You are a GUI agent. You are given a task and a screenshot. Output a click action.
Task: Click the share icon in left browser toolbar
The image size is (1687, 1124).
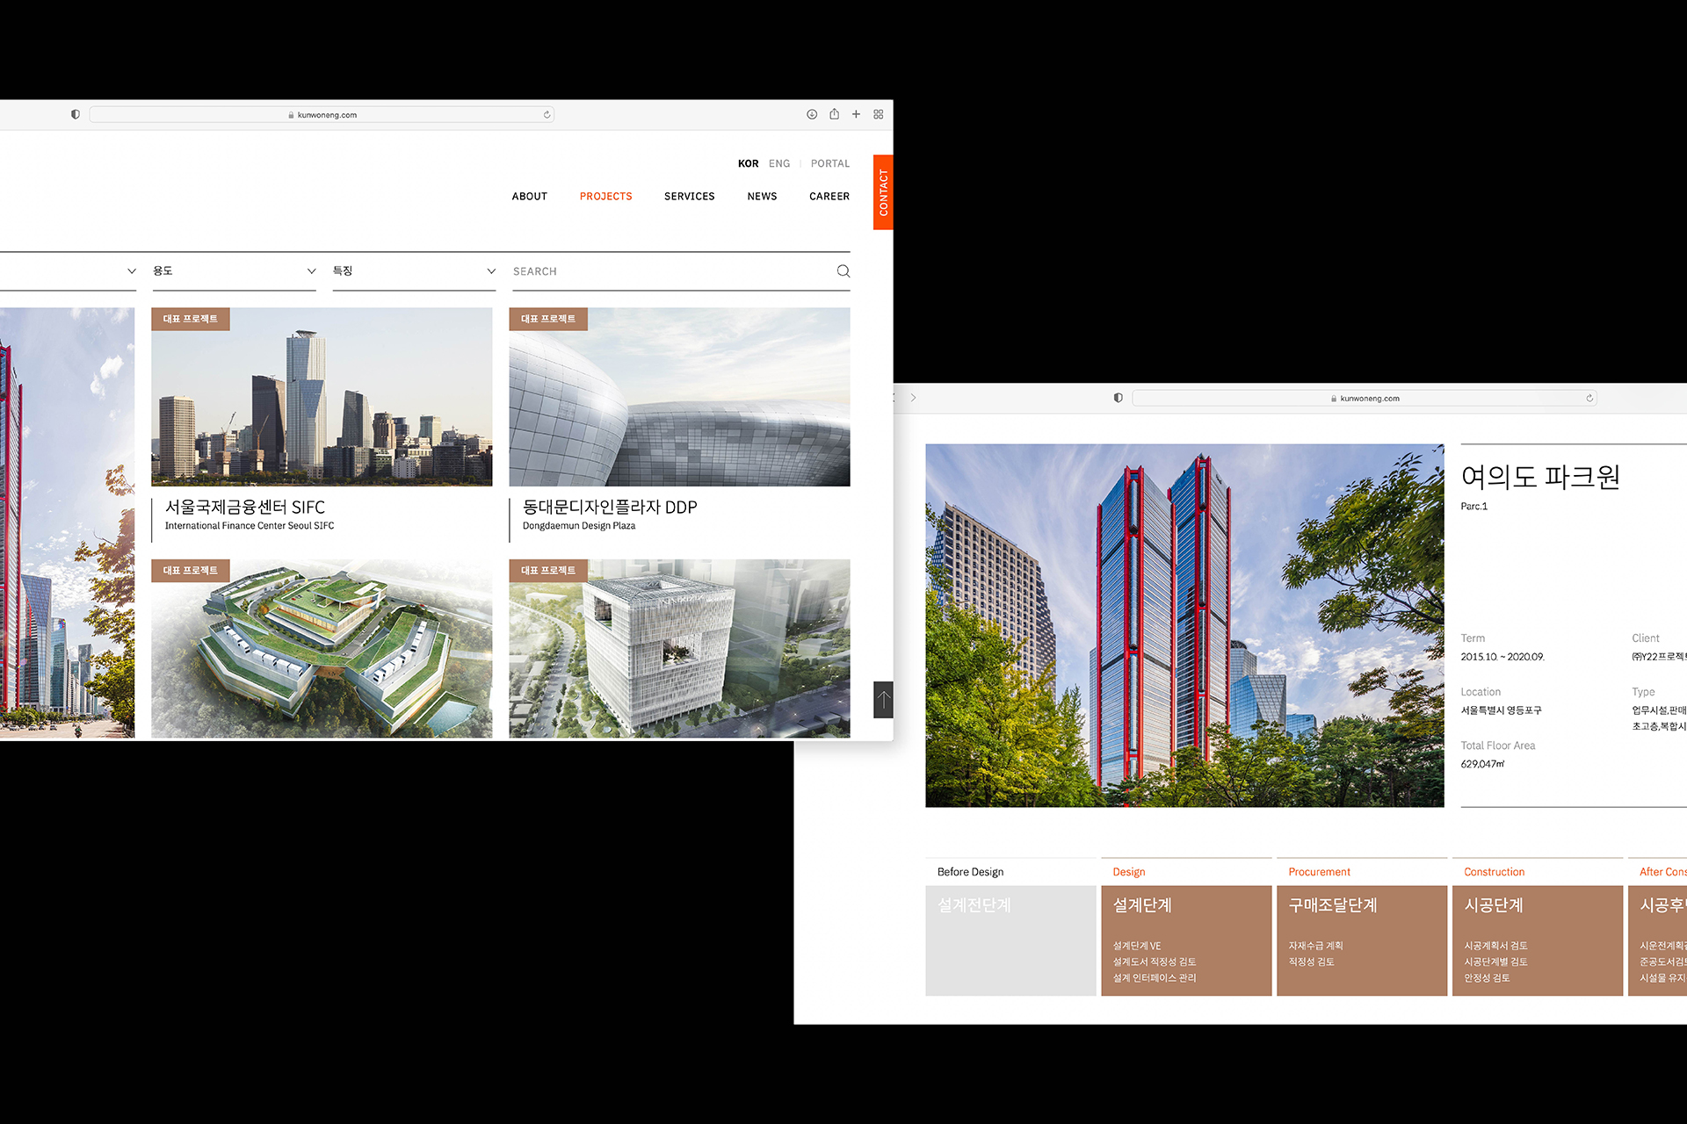tap(834, 114)
